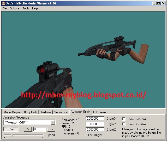Switch to the Textures tab

pyautogui.click(x=46, y=112)
